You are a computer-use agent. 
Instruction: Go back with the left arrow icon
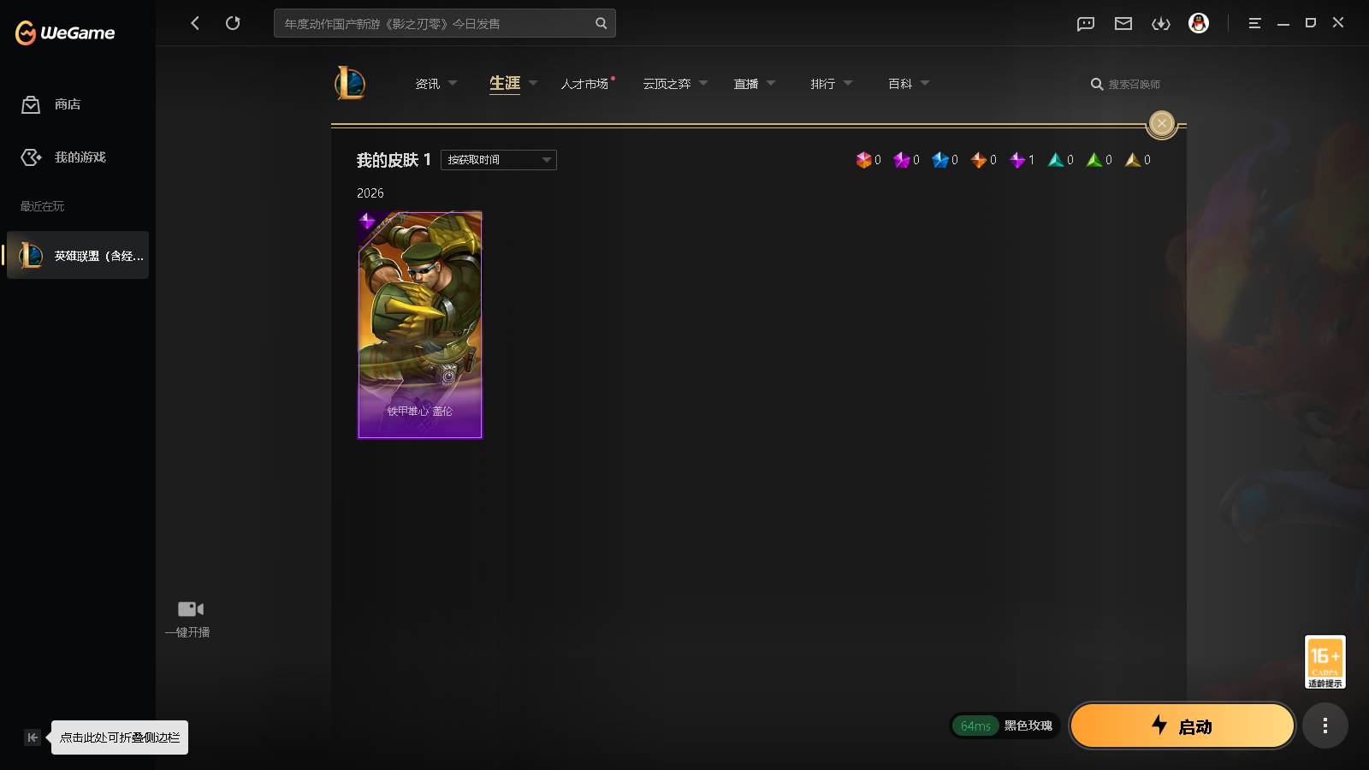coord(195,23)
